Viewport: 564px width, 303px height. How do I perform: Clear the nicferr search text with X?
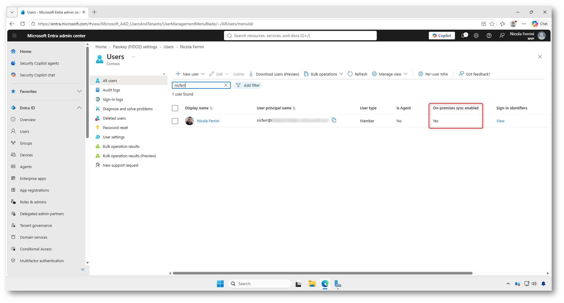pyautogui.click(x=226, y=85)
